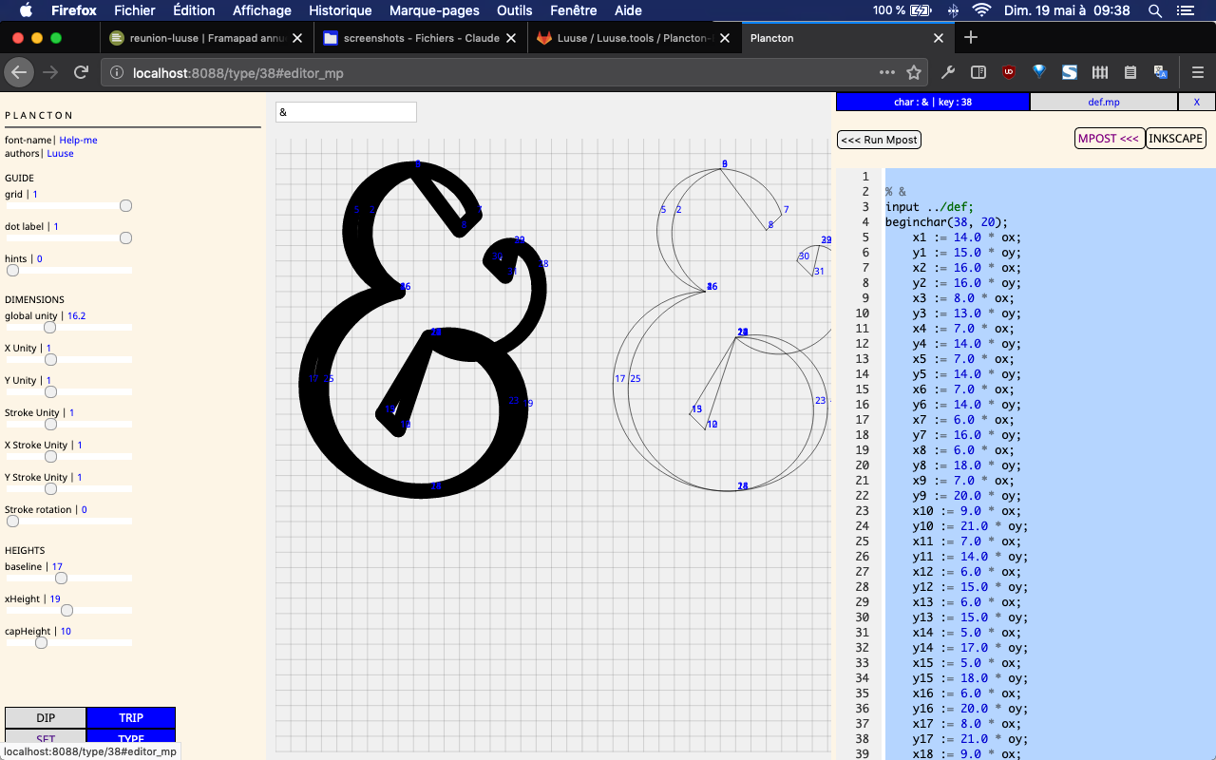Viewport: 1216px width, 760px height.
Task: Click the character input field containing &
Action: [346, 112]
